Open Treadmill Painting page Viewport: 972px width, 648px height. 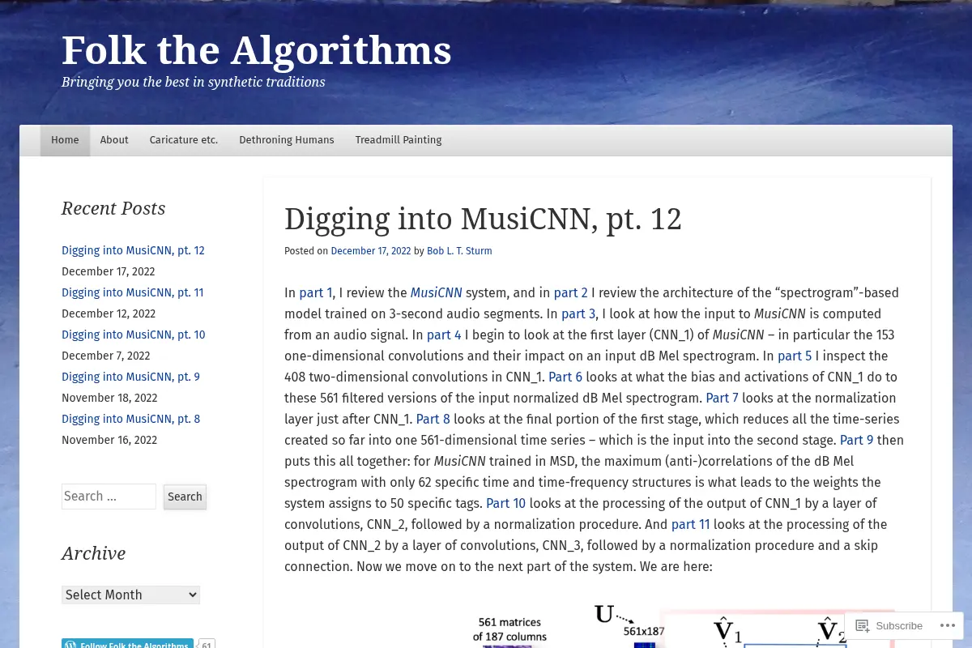click(x=399, y=140)
